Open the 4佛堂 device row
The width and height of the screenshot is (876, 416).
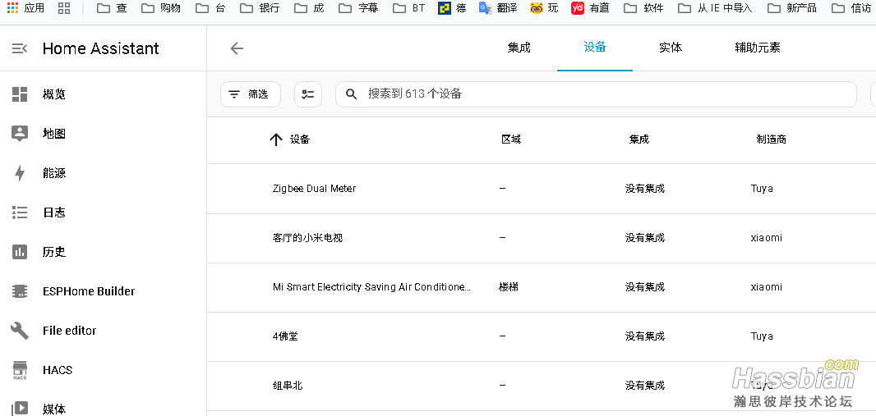542,336
